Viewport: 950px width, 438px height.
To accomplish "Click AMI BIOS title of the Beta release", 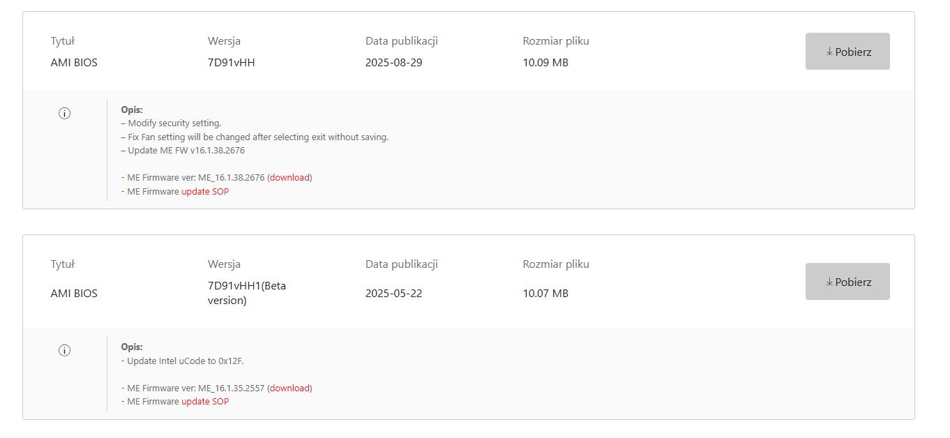I will [74, 294].
